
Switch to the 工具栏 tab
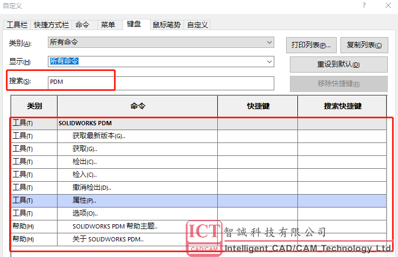tap(17, 25)
